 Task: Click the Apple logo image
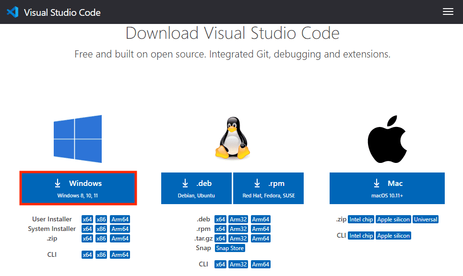coord(387,139)
